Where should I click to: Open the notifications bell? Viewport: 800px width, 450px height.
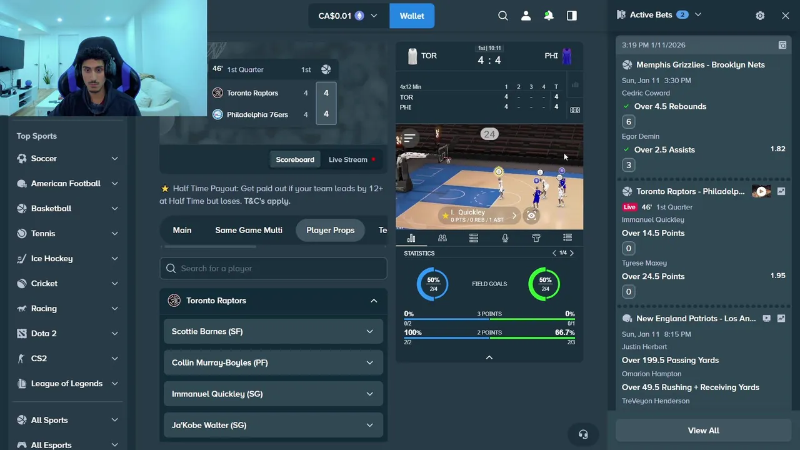[x=549, y=16]
